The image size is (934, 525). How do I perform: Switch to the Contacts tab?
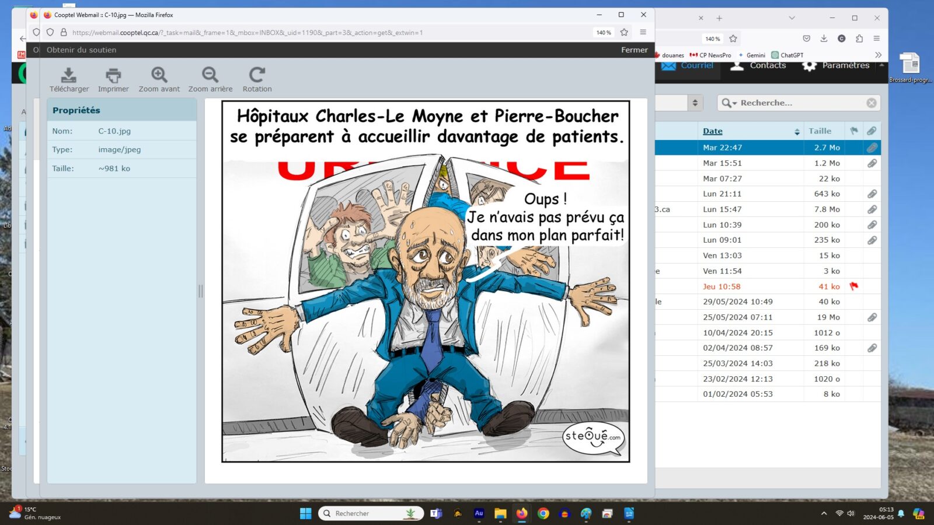[758, 65]
